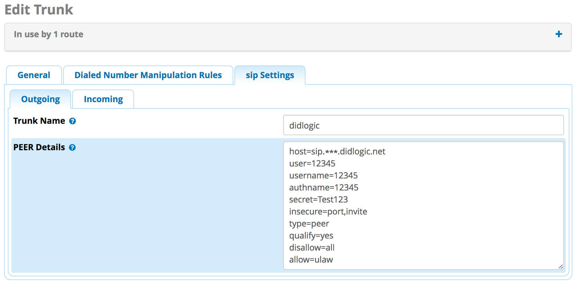Click the 'In use by 1 route' header text
This screenshot has height=283, width=576.
48,34
